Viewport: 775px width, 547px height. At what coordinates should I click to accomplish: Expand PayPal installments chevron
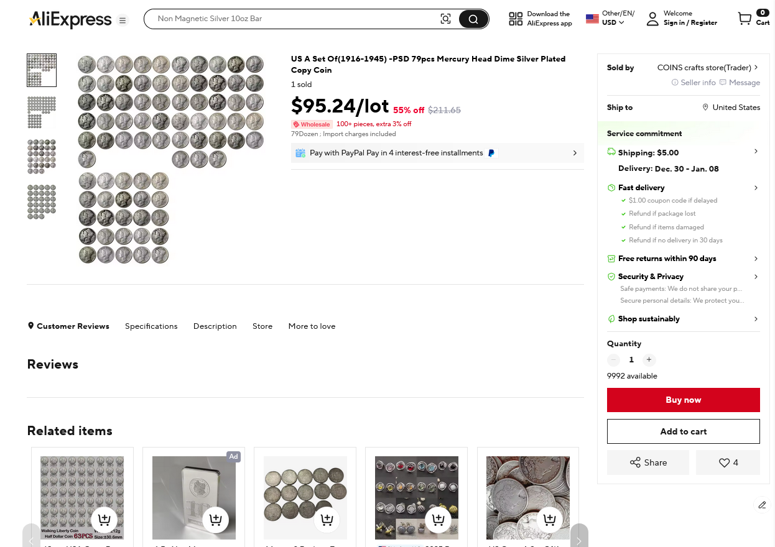pos(575,153)
